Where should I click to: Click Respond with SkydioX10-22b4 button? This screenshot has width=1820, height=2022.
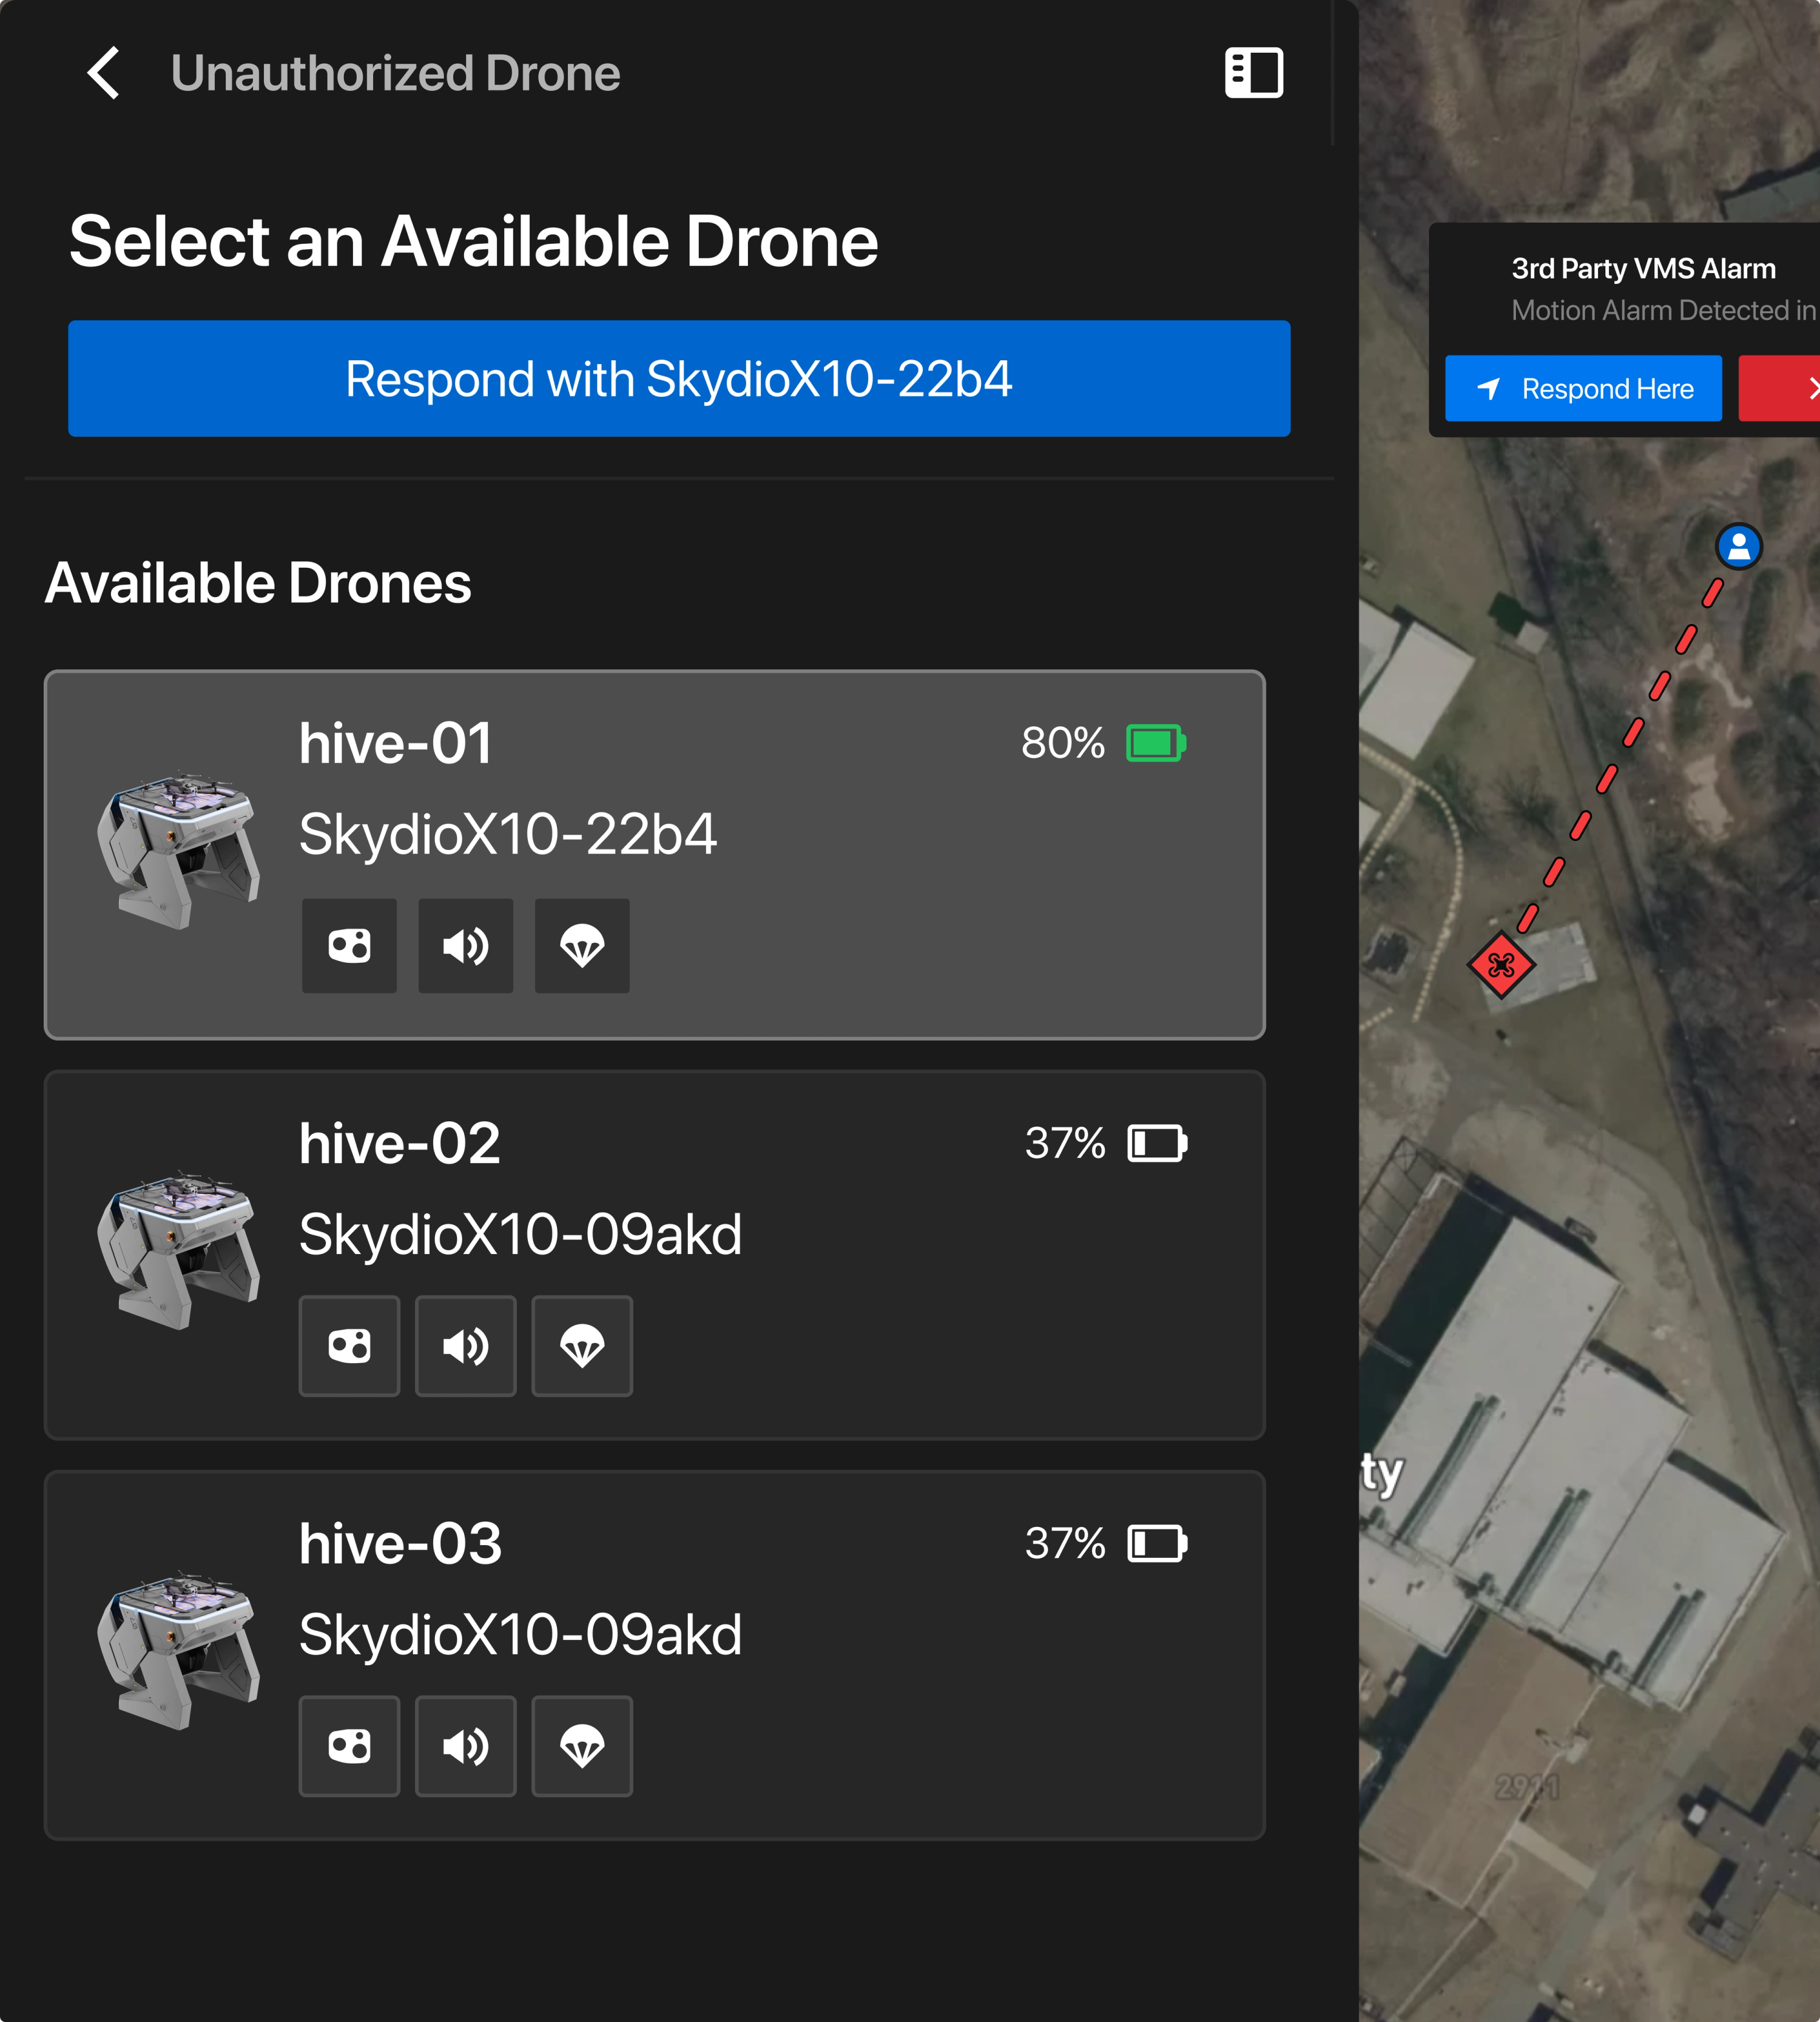679,378
